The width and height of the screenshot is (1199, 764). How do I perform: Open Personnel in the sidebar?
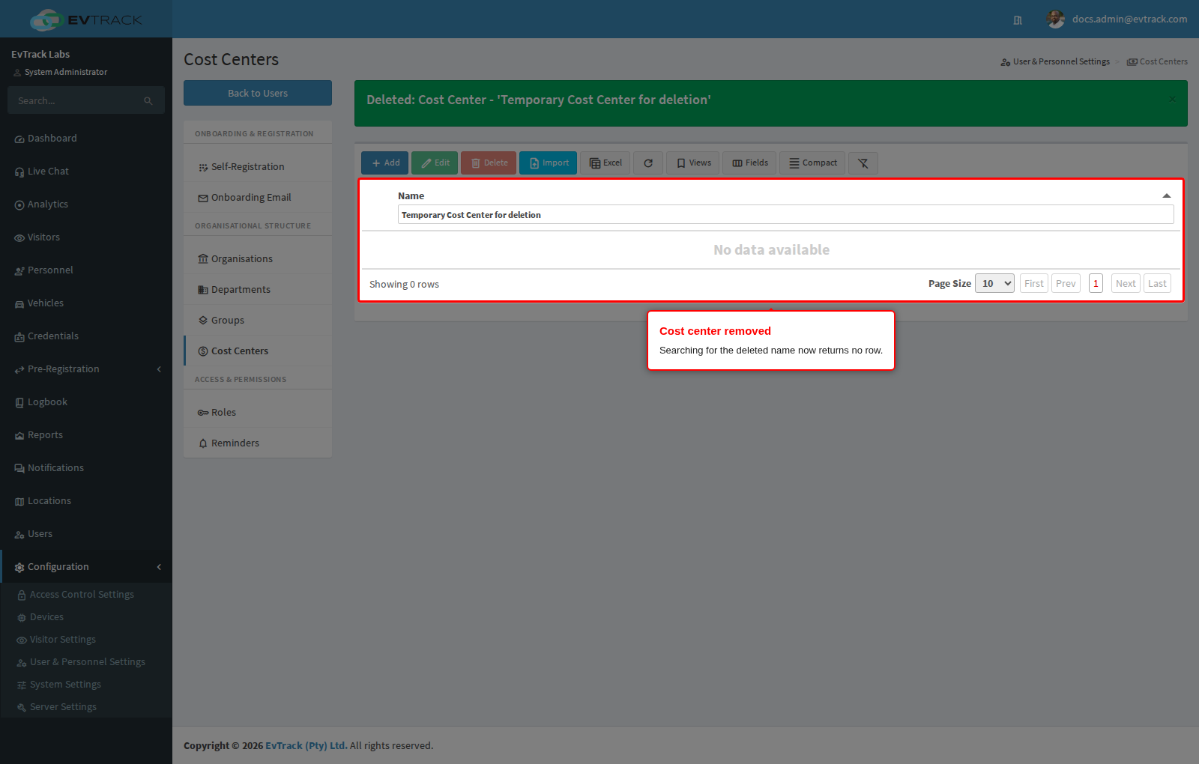86,270
